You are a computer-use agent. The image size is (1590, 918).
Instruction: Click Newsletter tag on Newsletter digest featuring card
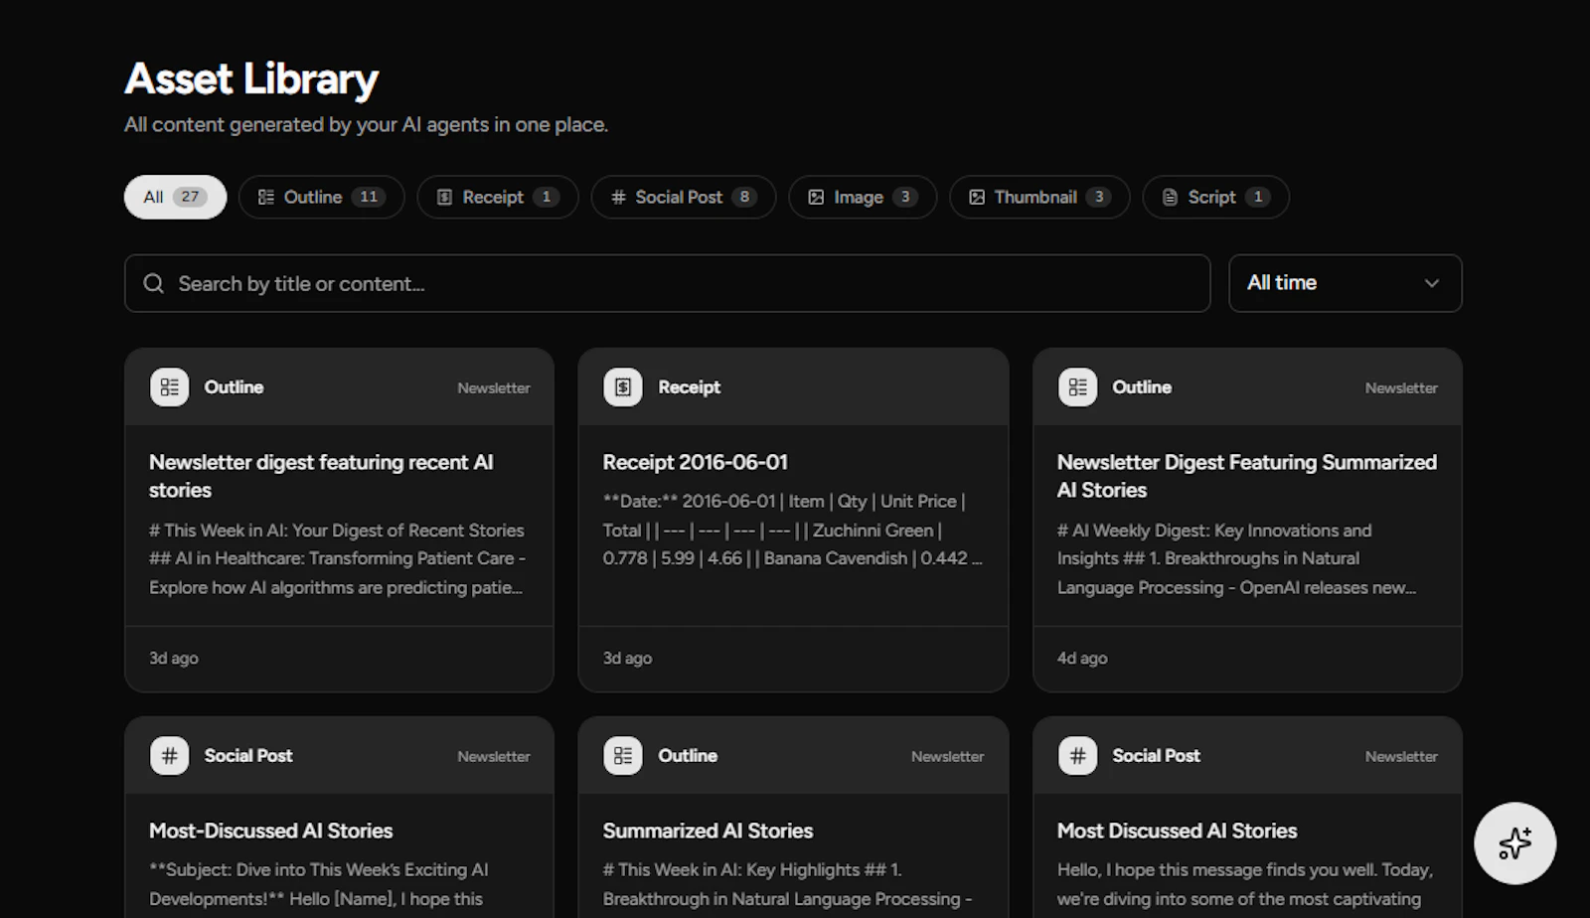pyautogui.click(x=494, y=387)
